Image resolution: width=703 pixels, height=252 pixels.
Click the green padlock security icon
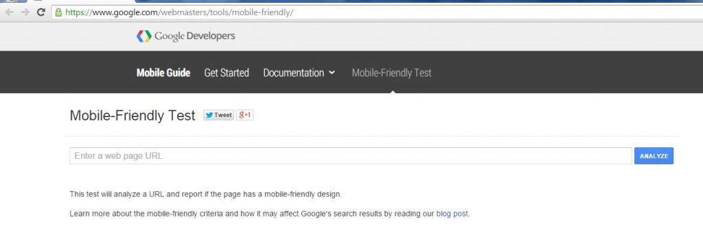click(x=58, y=12)
